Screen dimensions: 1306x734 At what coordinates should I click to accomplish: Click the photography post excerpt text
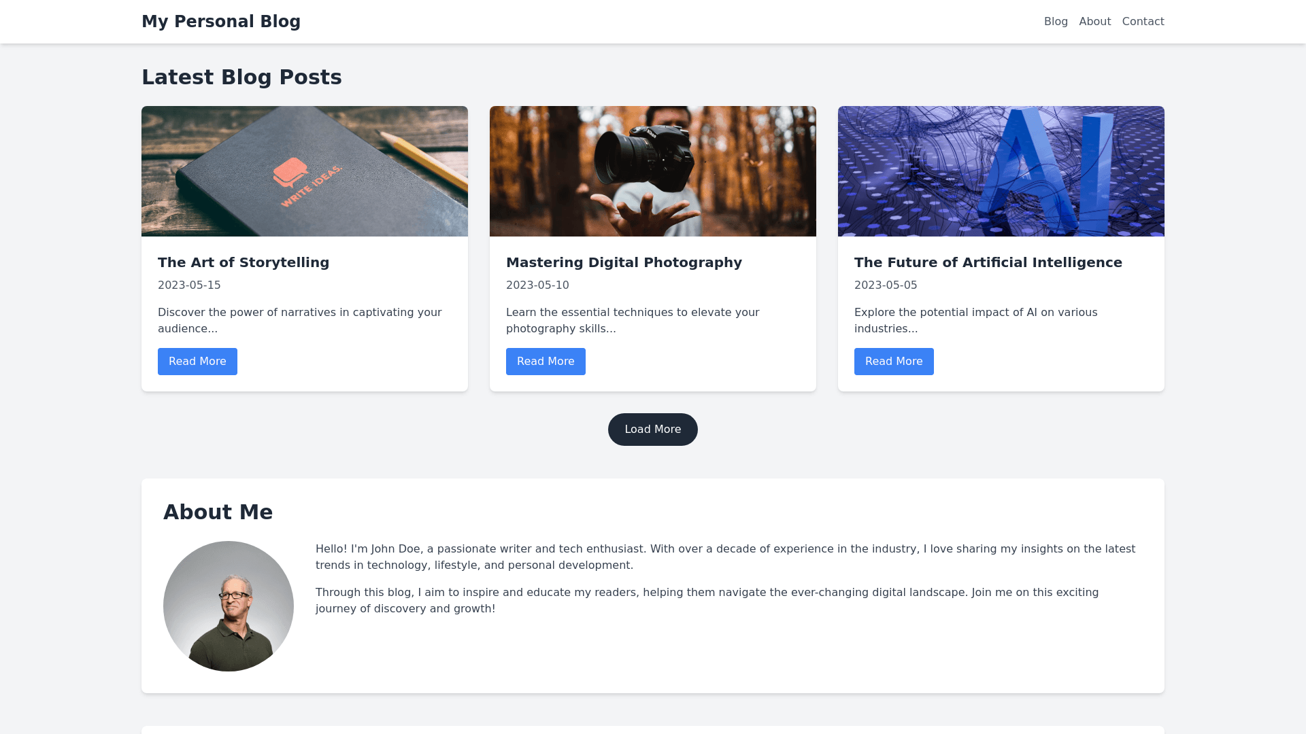click(633, 320)
